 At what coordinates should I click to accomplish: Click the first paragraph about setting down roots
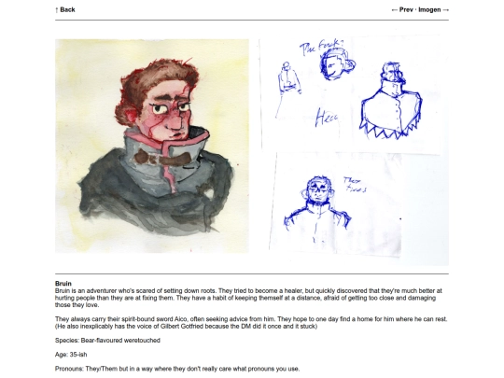click(248, 298)
